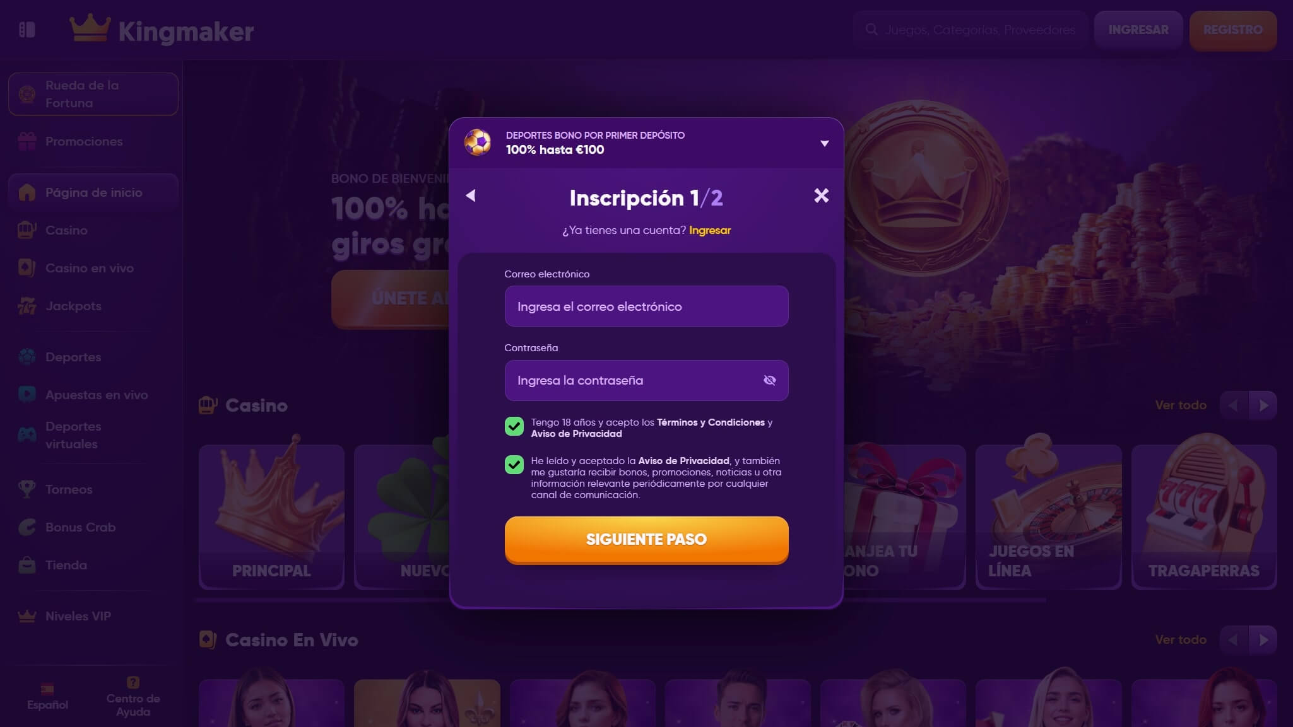This screenshot has width=1293, height=727.
Task: Click the SIGUIENTE PASO button
Action: 646,540
